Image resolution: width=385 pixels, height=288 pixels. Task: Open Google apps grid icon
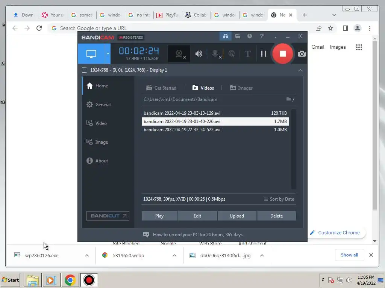point(359,47)
